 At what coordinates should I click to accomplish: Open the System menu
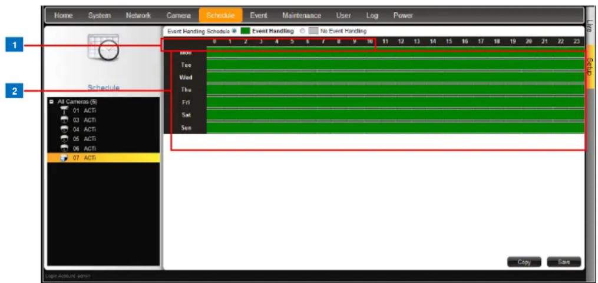coord(100,16)
